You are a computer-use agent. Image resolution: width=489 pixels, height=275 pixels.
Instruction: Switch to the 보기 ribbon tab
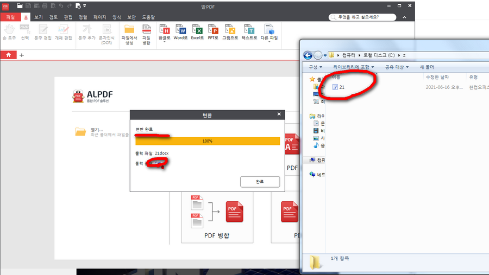point(39,17)
